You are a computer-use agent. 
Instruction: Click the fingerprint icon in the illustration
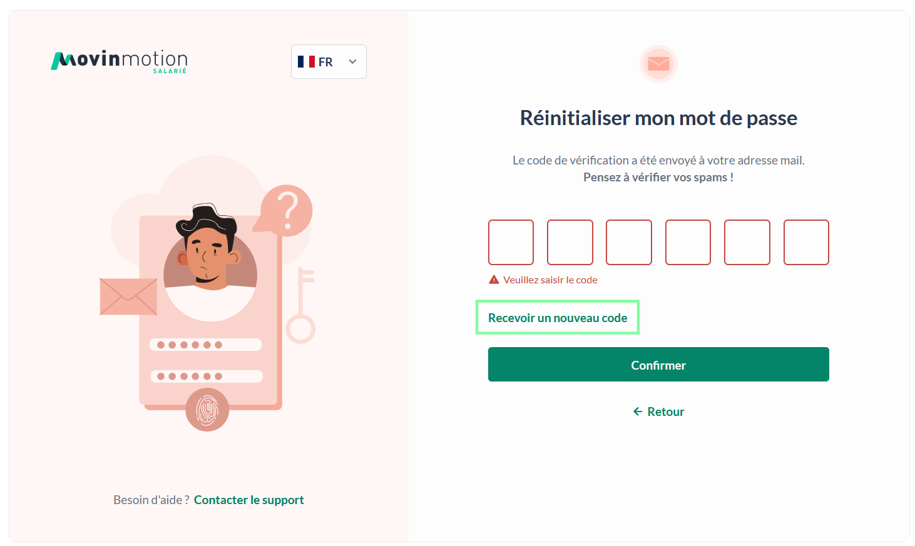[x=207, y=410]
